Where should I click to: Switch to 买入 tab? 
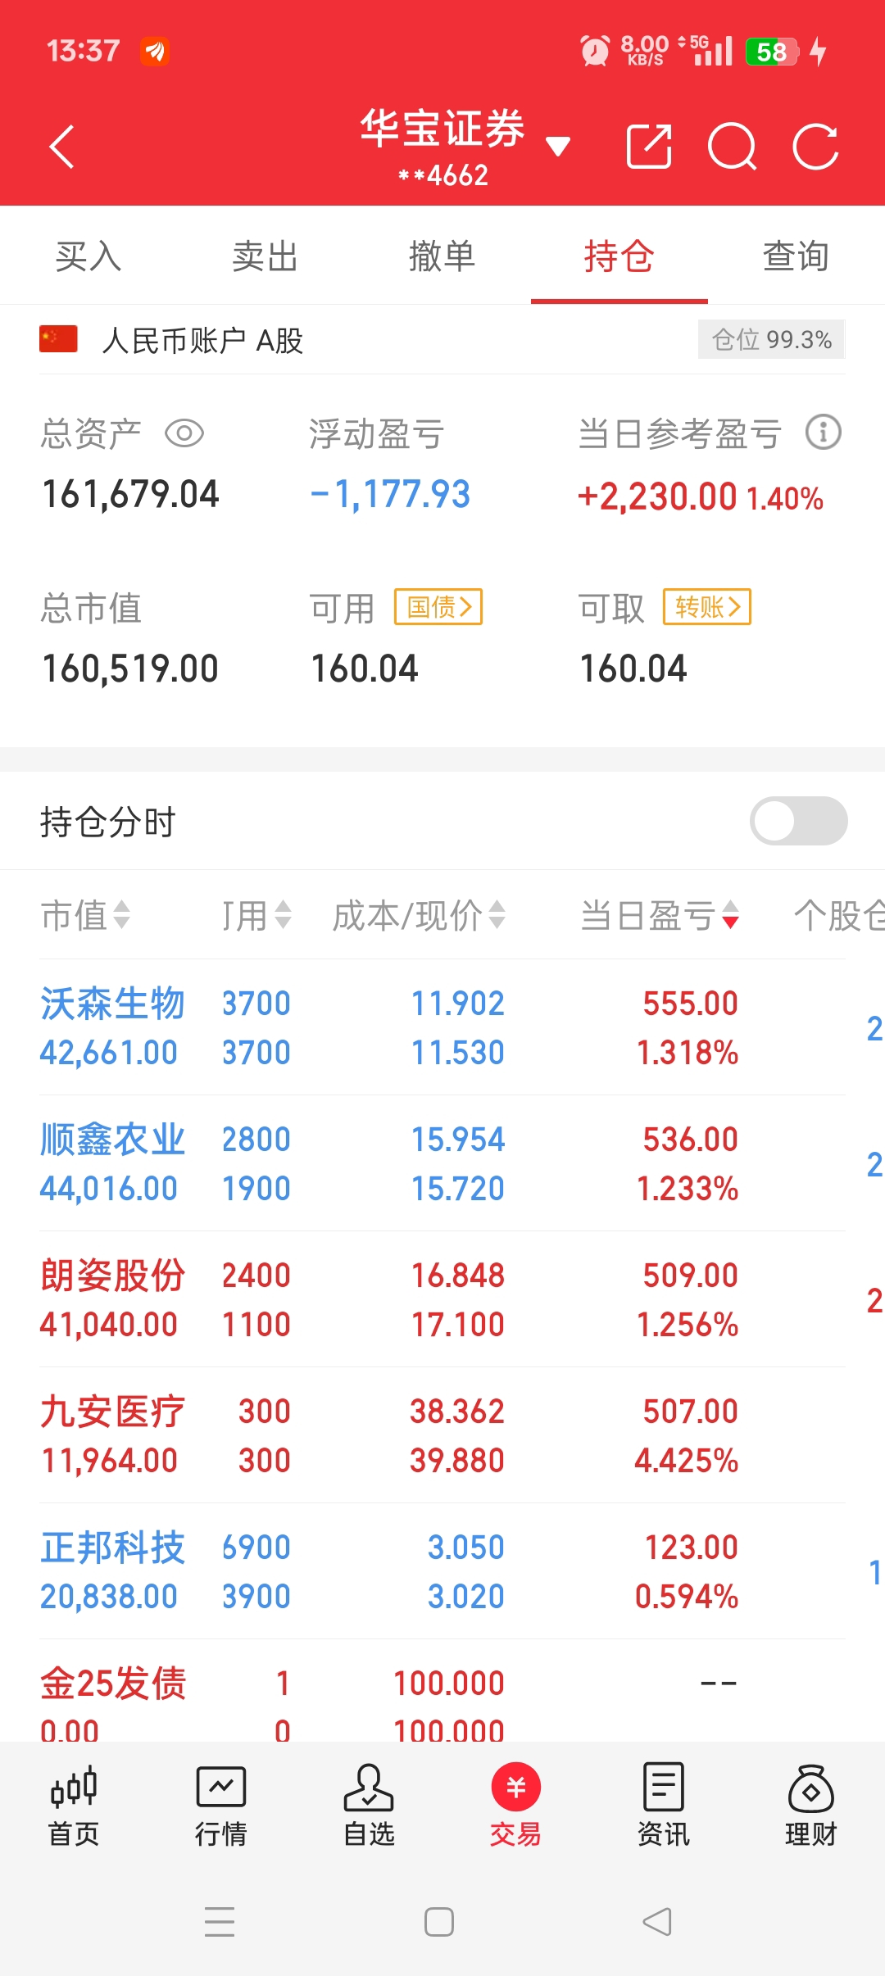(88, 256)
